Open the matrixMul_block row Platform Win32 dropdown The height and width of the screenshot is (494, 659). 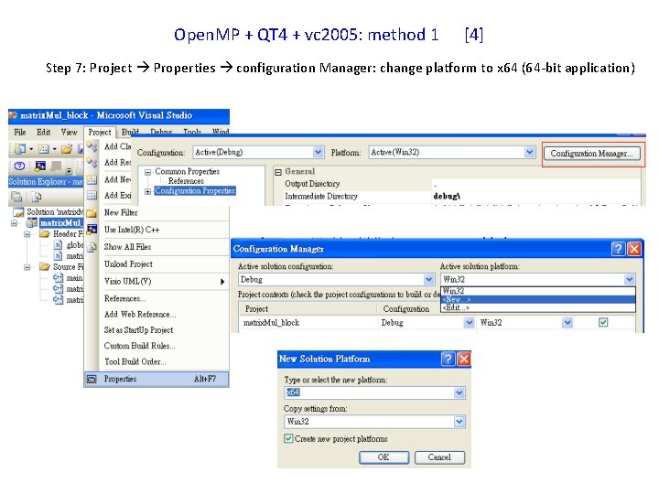[567, 323]
